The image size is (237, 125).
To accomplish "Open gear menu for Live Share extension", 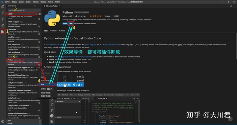I will point(39,42).
